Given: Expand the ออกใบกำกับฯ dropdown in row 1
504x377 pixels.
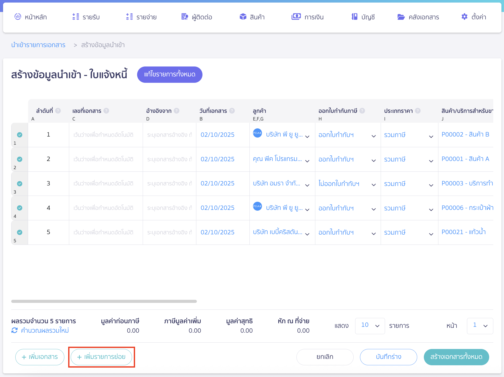Looking at the screenshot, I should coord(373,136).
